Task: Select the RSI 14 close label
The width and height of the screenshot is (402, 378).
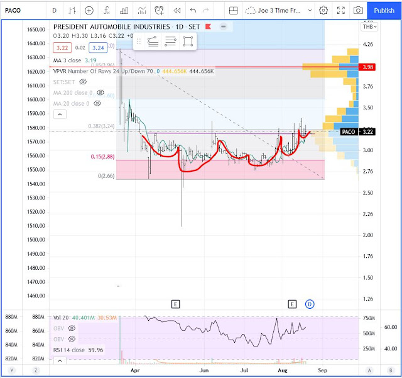Action: 69,350
